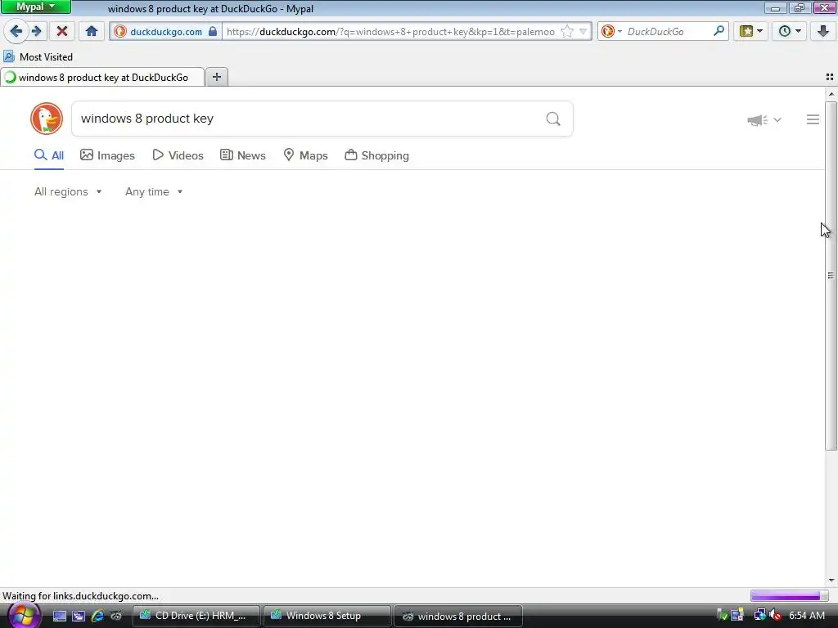Click the Waiting for links.duckduckgo.com status text
The height and width of the screenshot is (628, 838).
pyautogui.click(x=81, y=596)
